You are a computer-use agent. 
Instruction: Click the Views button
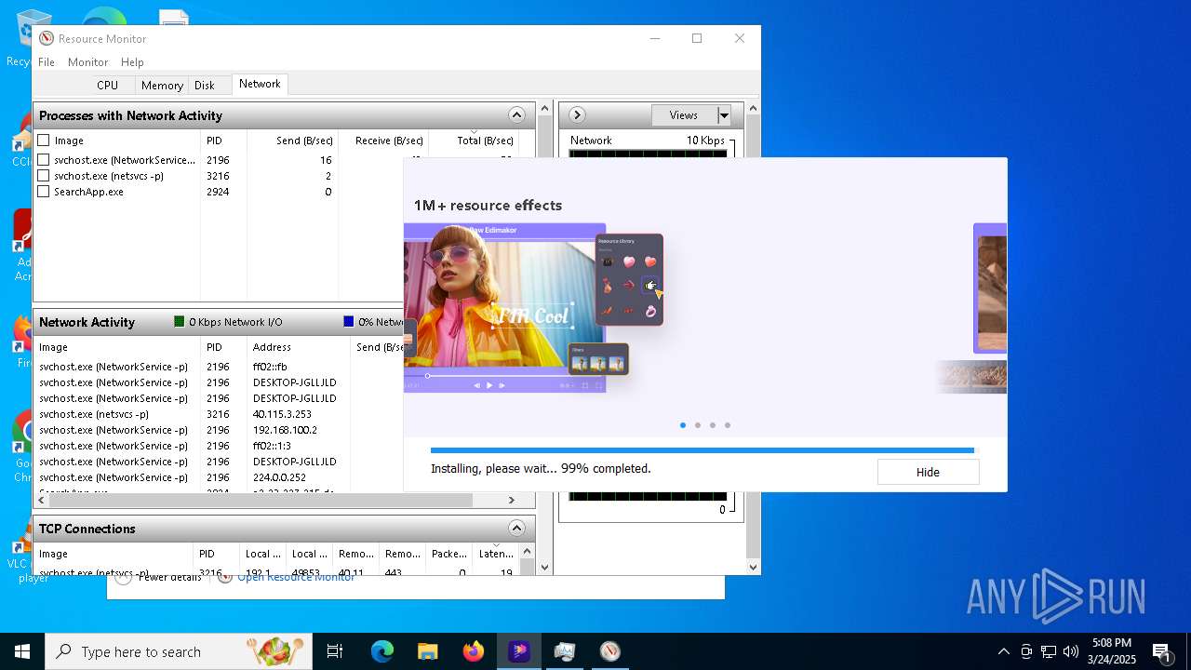tap(684, 115)
